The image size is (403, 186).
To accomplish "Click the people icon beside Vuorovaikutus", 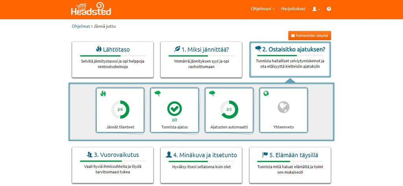I will (89, 155).
